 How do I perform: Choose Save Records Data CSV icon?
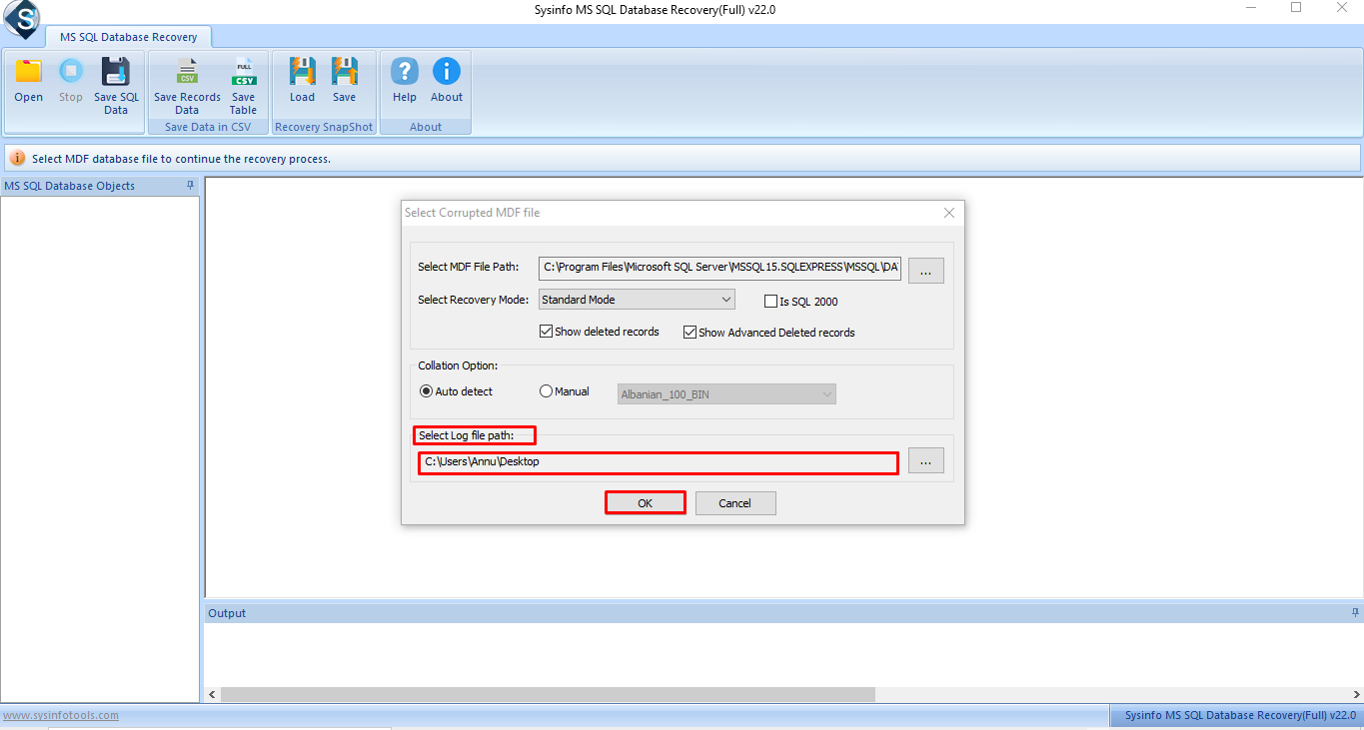pyautogui.click(x=187, y=72)
